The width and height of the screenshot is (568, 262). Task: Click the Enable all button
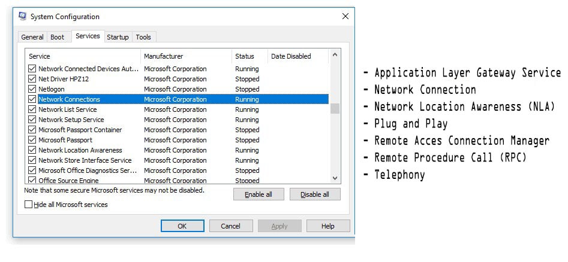259,194
